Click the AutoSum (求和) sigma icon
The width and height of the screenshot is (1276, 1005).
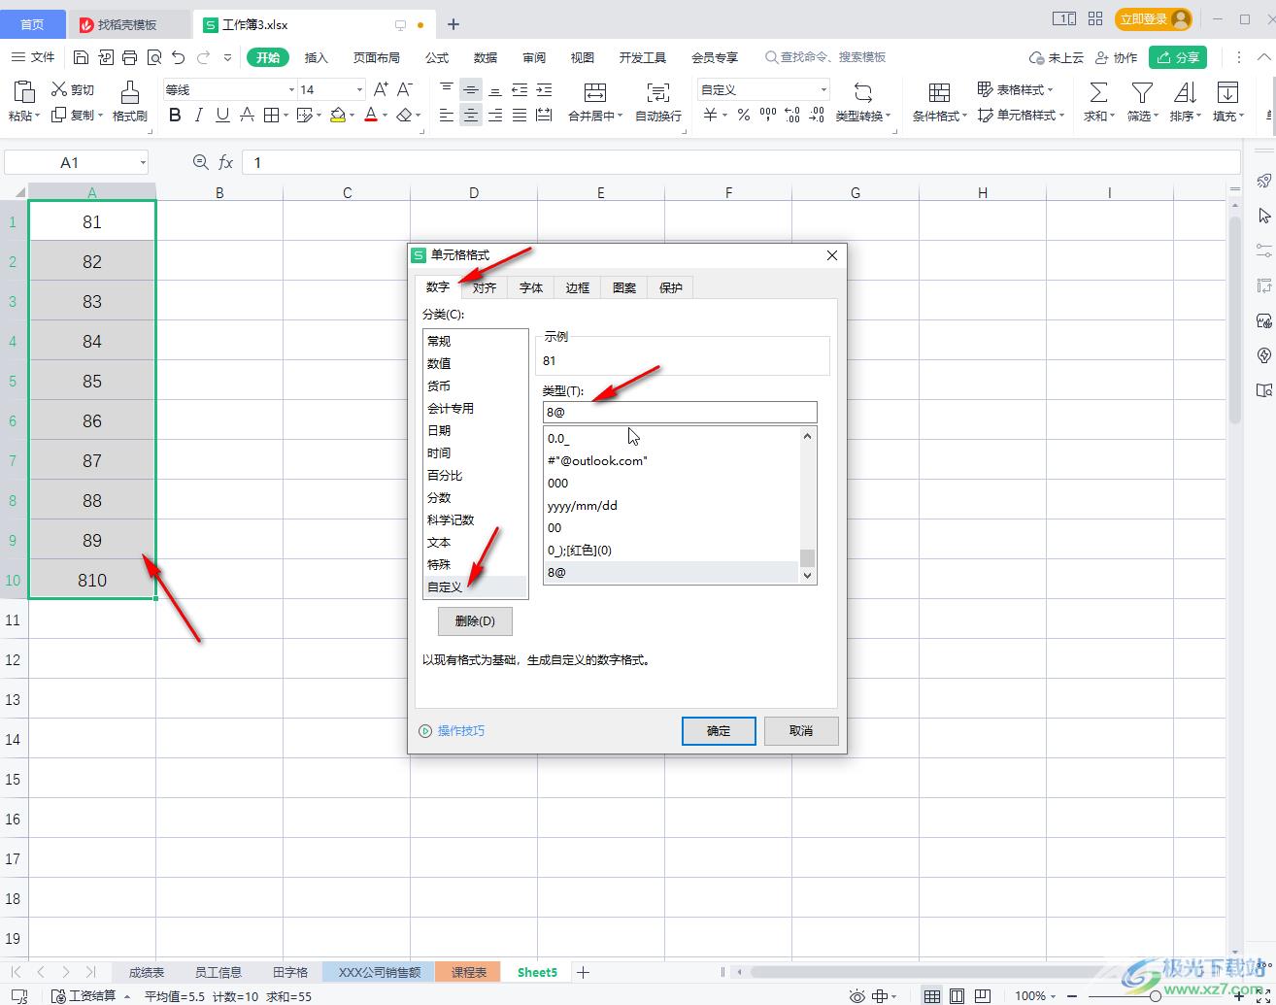click(1098, 92)
